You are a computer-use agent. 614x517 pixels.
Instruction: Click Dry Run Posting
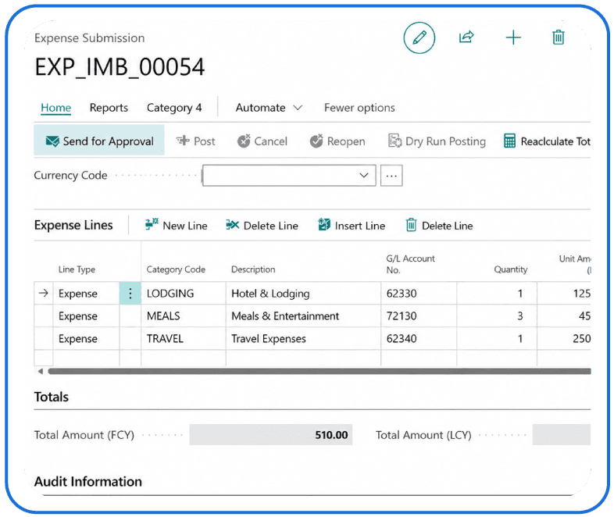coord(437,141)
